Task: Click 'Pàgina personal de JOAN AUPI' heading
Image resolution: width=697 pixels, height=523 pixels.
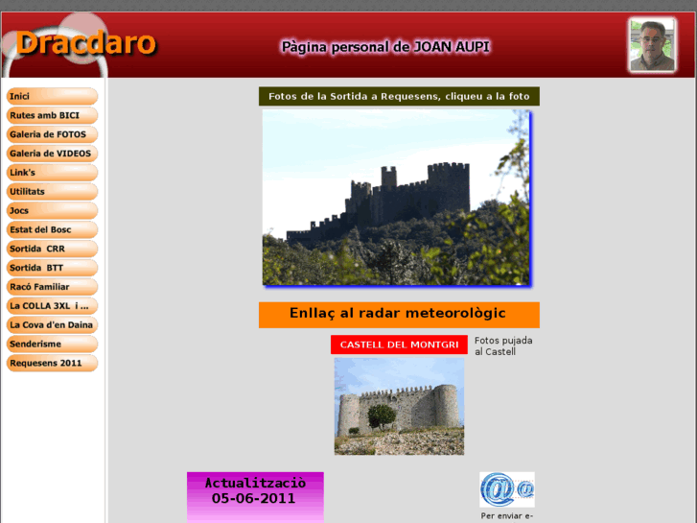Action: [x=385, y=47]
